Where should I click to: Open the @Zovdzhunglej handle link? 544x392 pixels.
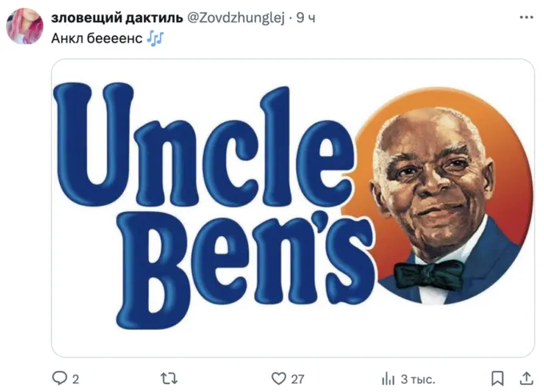(x=235, y=18)
